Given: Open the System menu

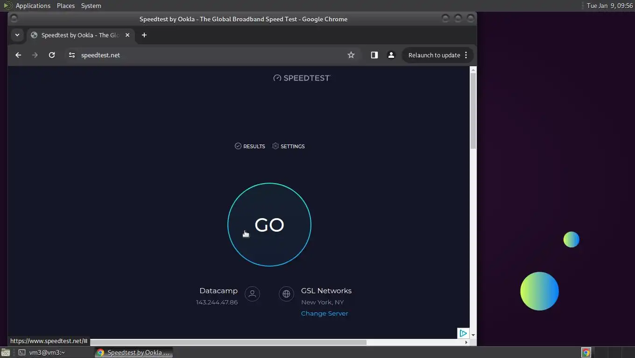Looking at the screenshot, I should pyautogui.click(x=91, y=6).
